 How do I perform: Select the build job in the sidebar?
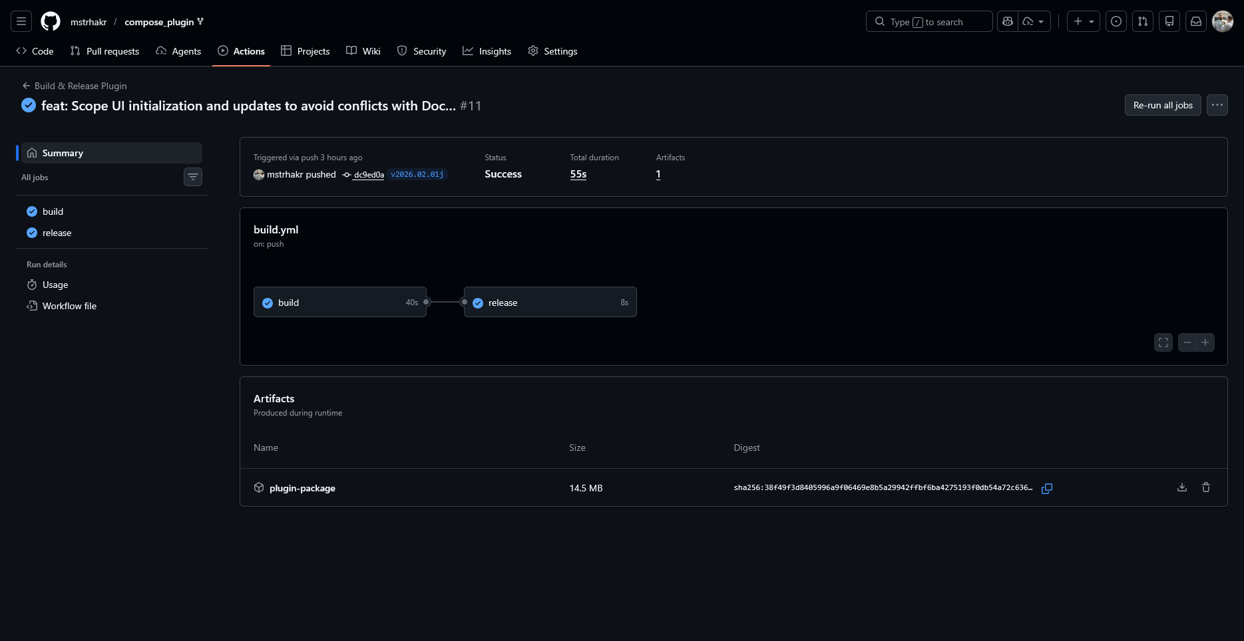click(53, 211)
